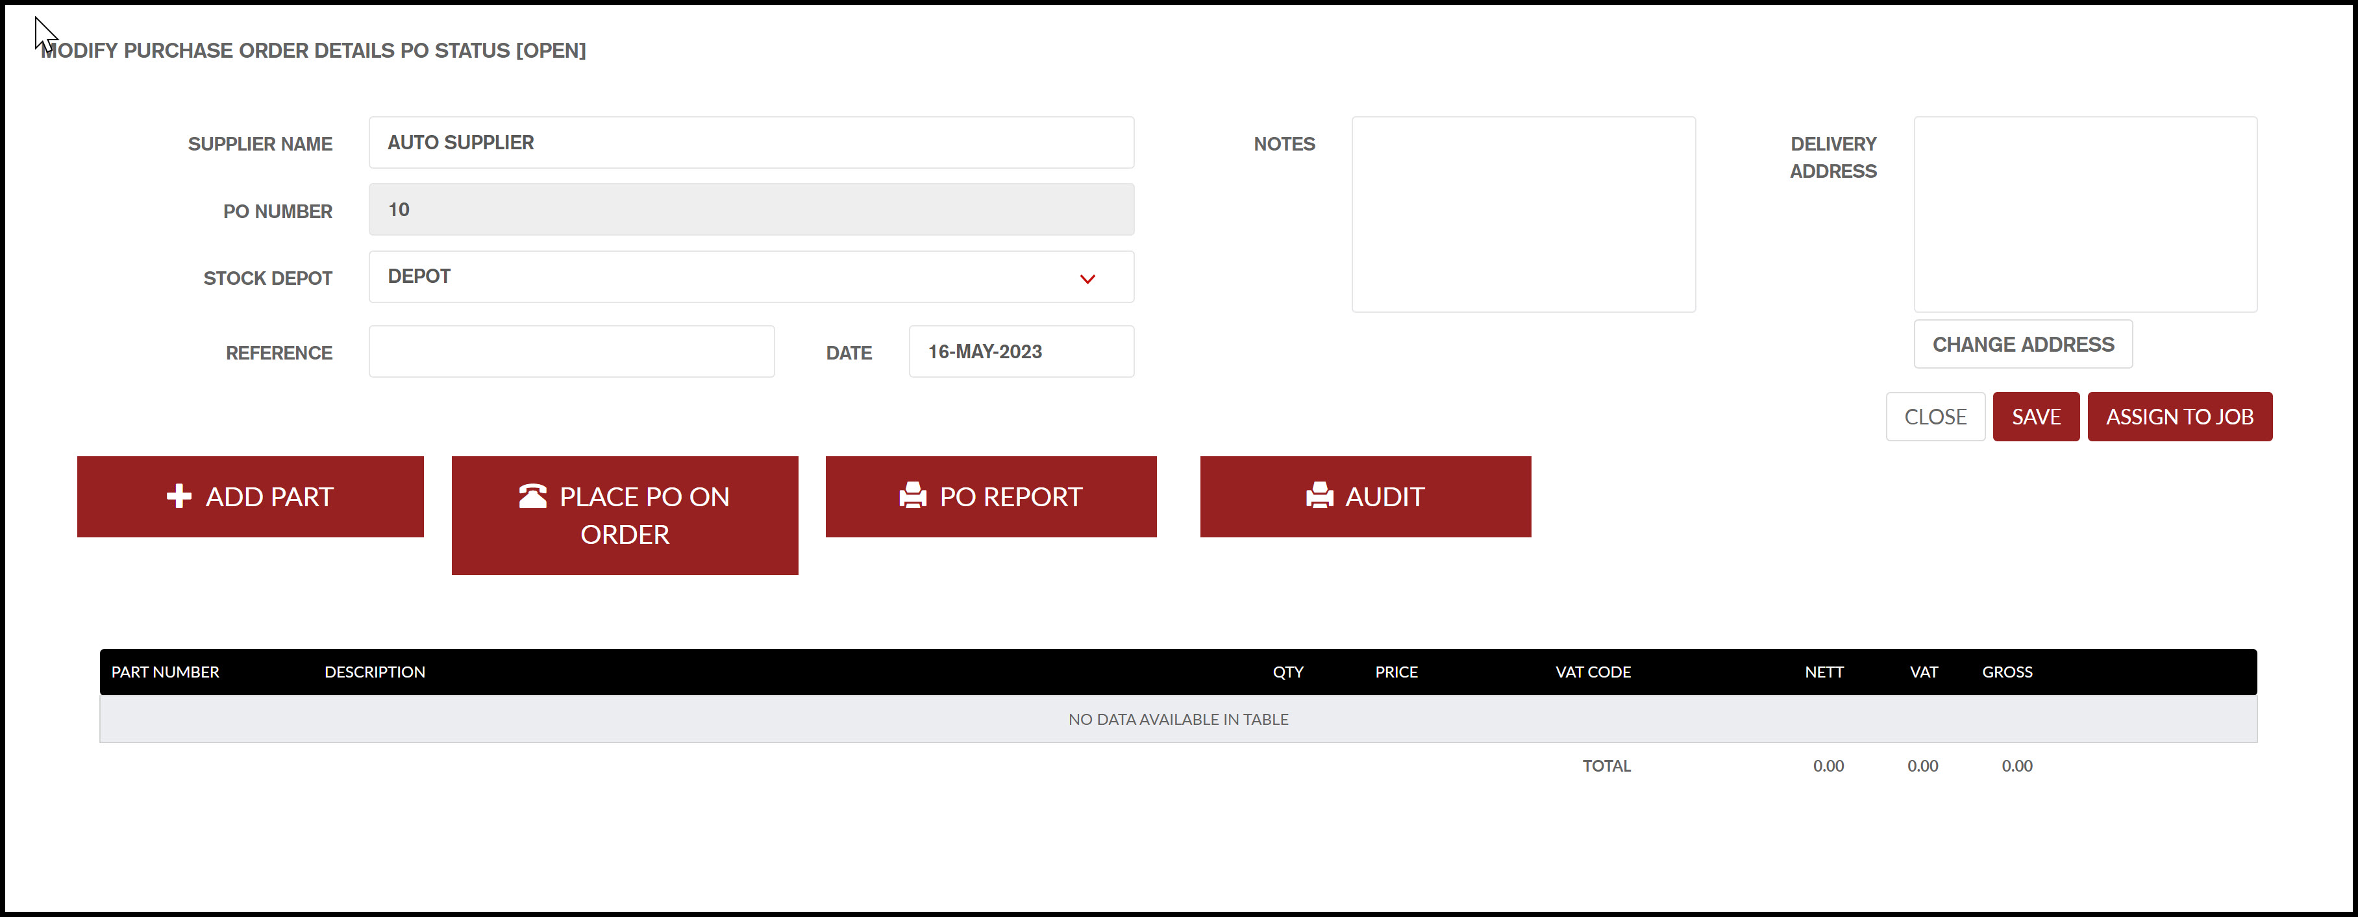Click the Reference input box
This screenshot has width=2358, height=917.
(x=571, y=352)
